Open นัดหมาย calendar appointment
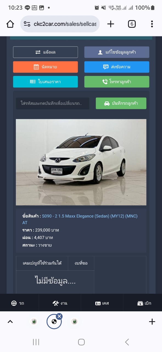The height and width of the screenshot is (352, 162). [46, 67]
